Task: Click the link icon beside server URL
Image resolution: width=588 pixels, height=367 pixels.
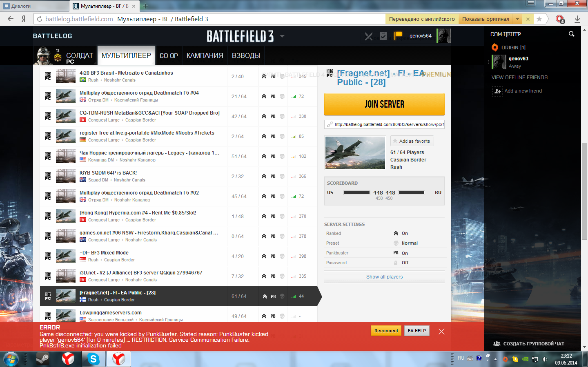Action: click(329, 124)
